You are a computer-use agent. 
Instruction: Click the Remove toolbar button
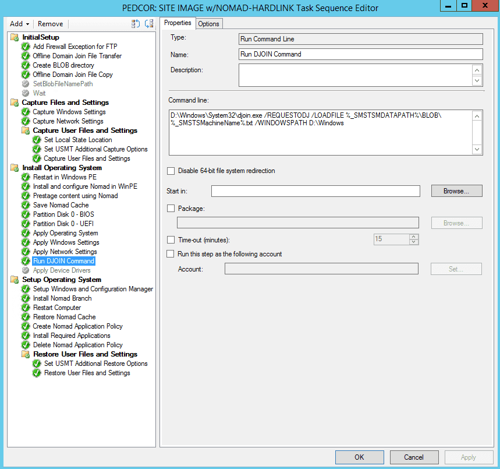51,24
